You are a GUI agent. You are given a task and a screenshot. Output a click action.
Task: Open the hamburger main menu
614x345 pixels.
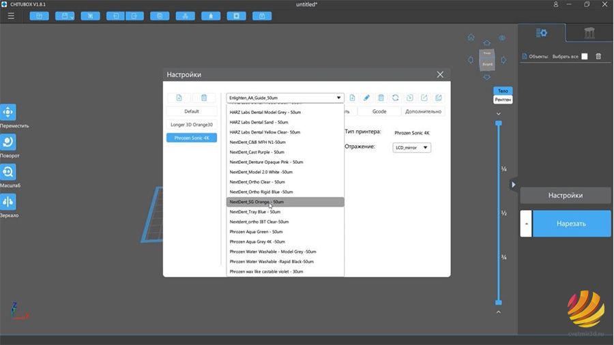point(11,16)
